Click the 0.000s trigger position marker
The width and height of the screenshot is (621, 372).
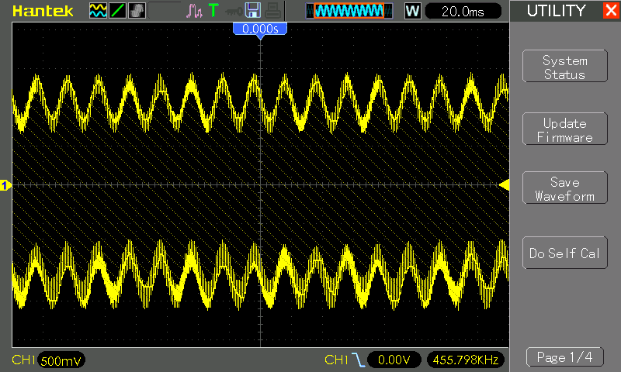pos(260,30)
